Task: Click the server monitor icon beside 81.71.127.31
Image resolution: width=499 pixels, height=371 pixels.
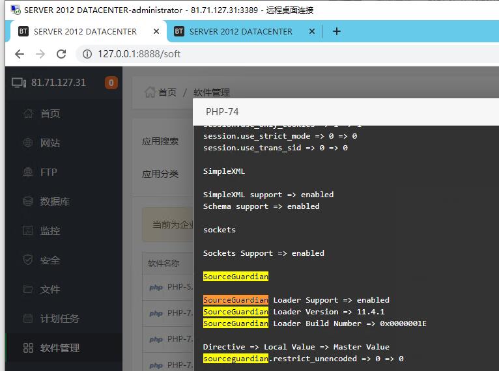Action: (19, 83)
